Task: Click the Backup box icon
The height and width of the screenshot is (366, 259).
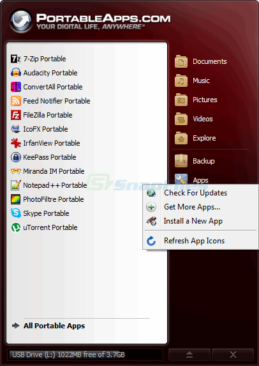Action: point(181,161)
